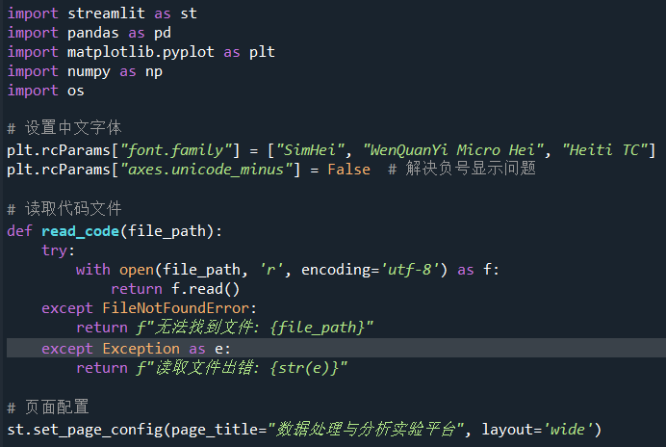The width and height of the screenshot is (666, 447).
Task: Click the "font.family" string key
Action: pos(176,150)
